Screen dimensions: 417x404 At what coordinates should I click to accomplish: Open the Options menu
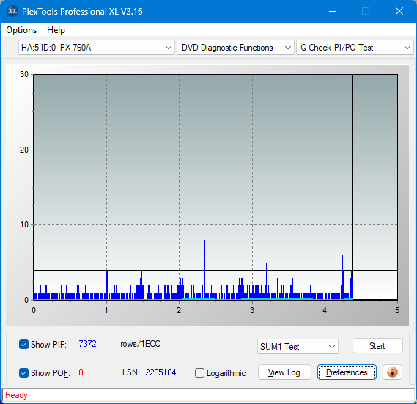21,30
